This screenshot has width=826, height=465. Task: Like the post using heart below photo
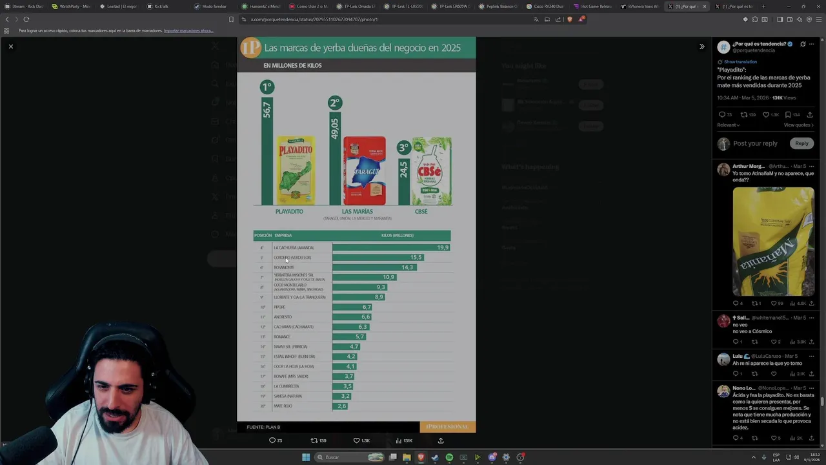pyautogui.click(x=356, y=440)
